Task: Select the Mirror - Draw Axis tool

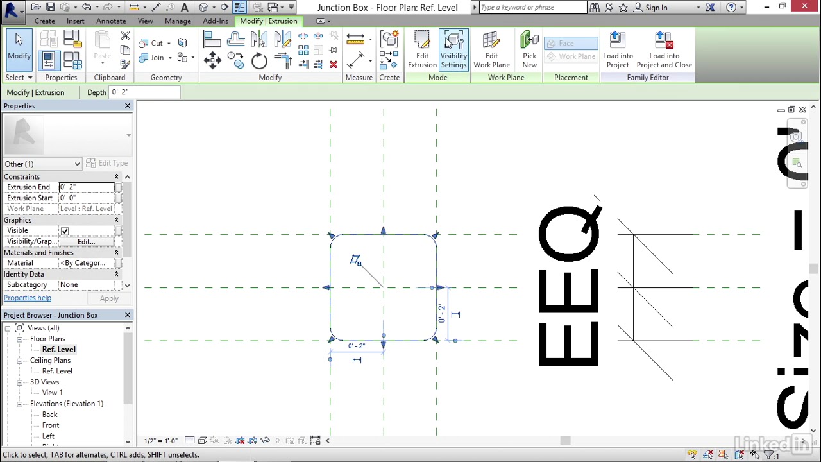Action: [282, 40]
